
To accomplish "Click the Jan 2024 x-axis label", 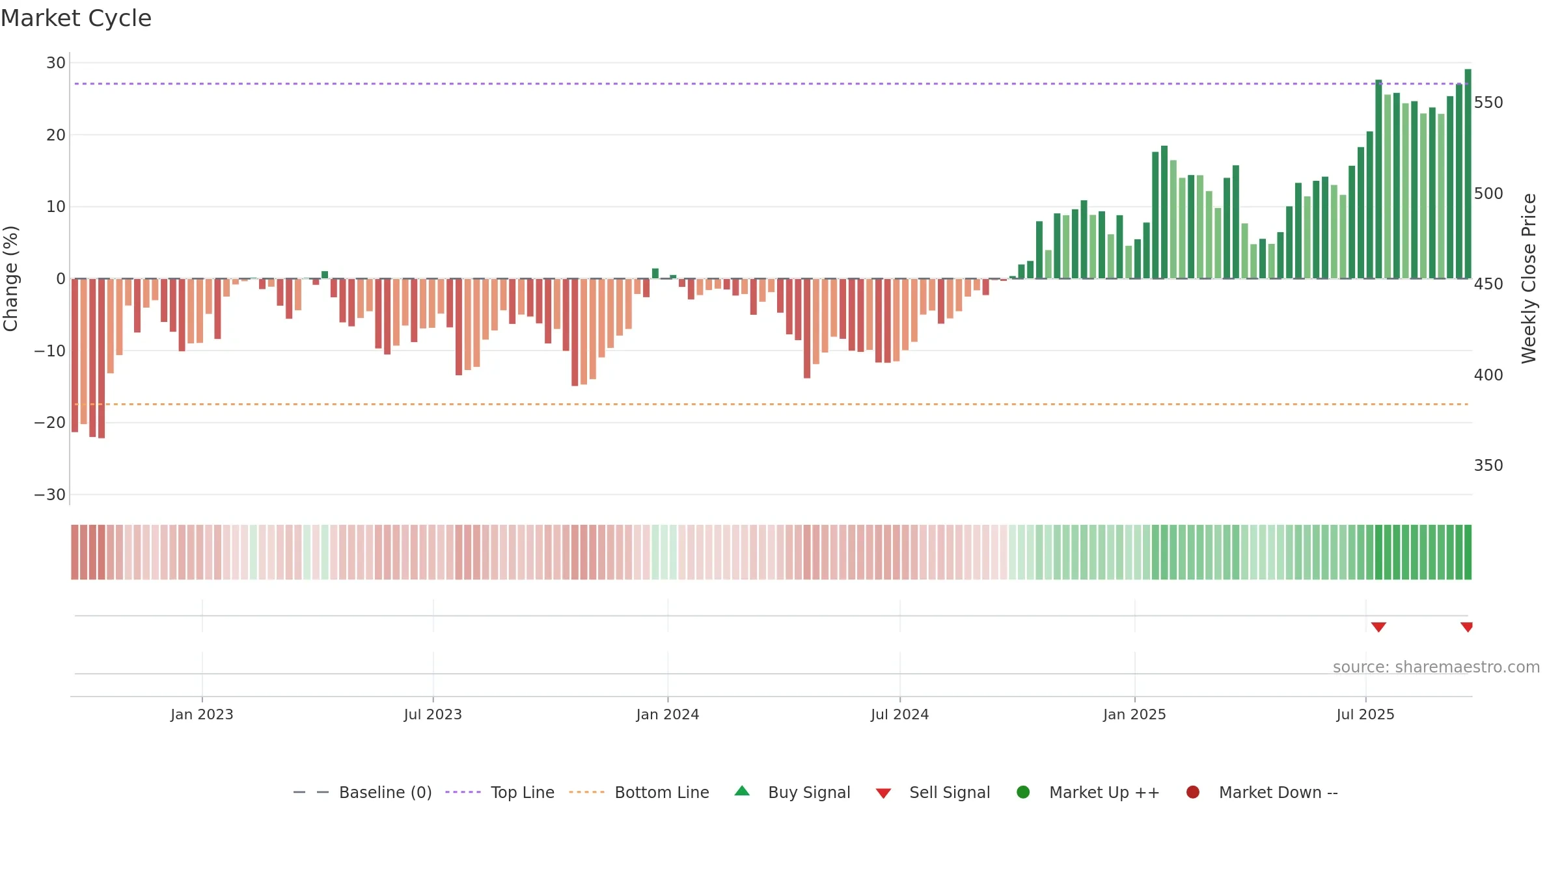I will point(668,714).
